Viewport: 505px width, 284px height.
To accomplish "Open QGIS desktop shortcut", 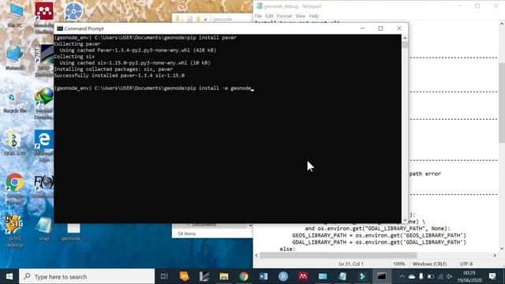I will (14, 144).
